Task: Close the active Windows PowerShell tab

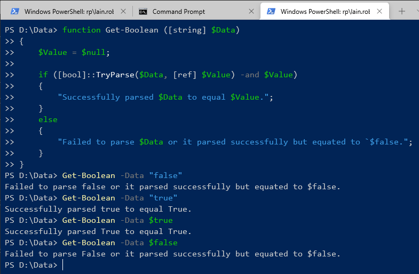Action: coord(380,11)
